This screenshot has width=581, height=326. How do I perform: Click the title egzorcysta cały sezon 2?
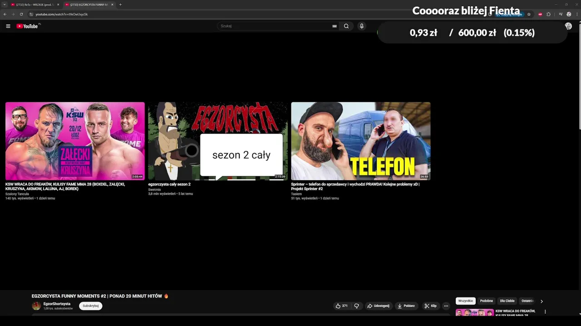pyautogui.click(x=169, y=184)
